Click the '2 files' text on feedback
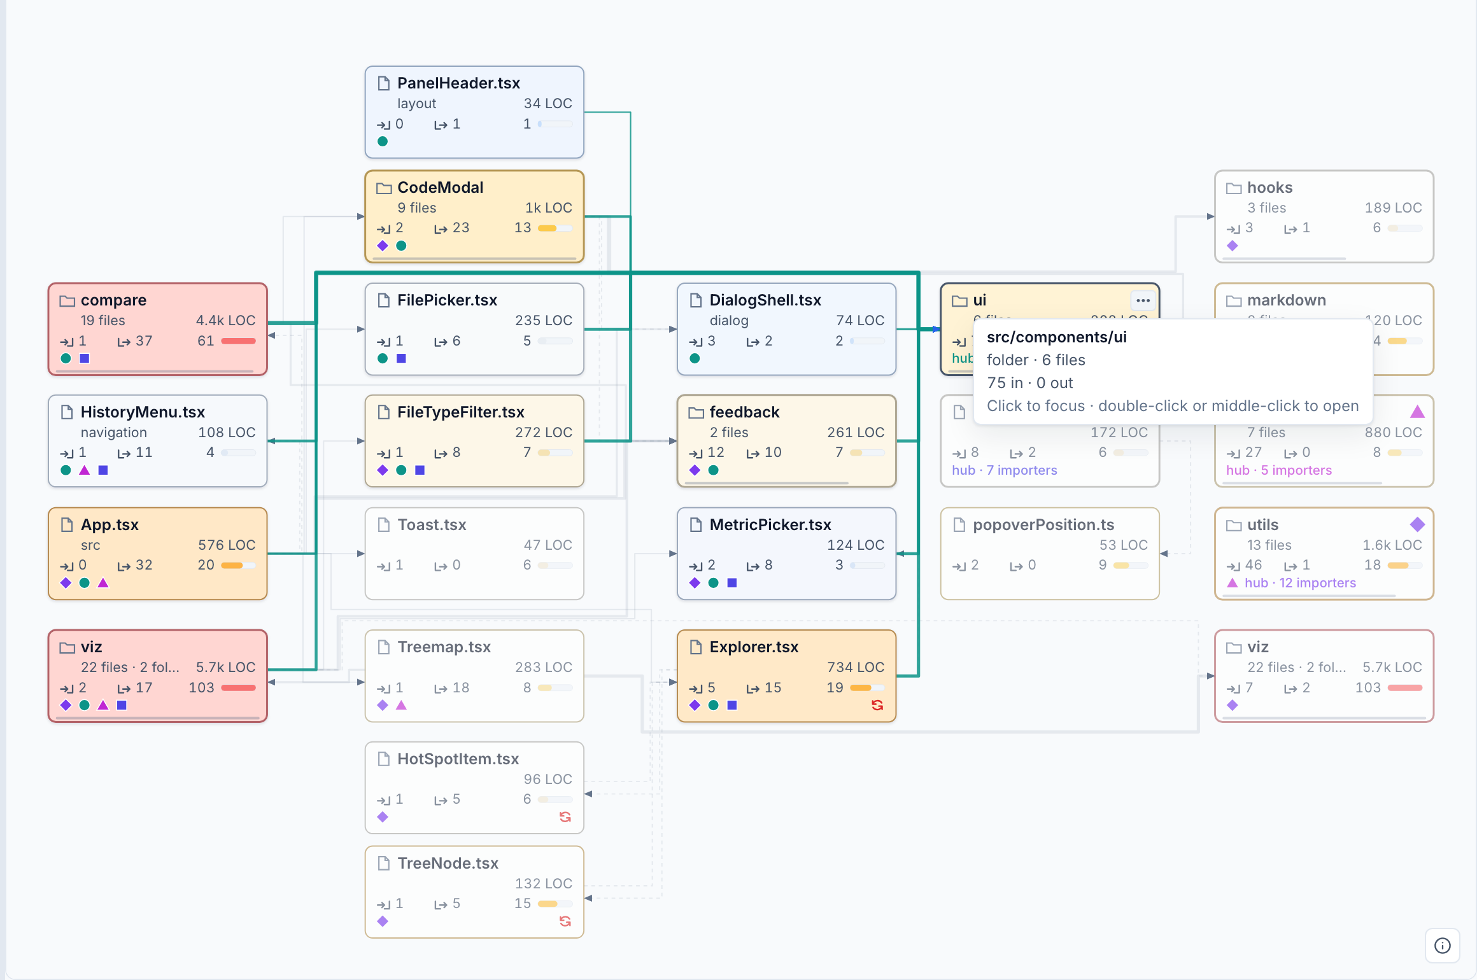Image resolution: width=1477 pixels, height=980 pixels. click(729, 433)
